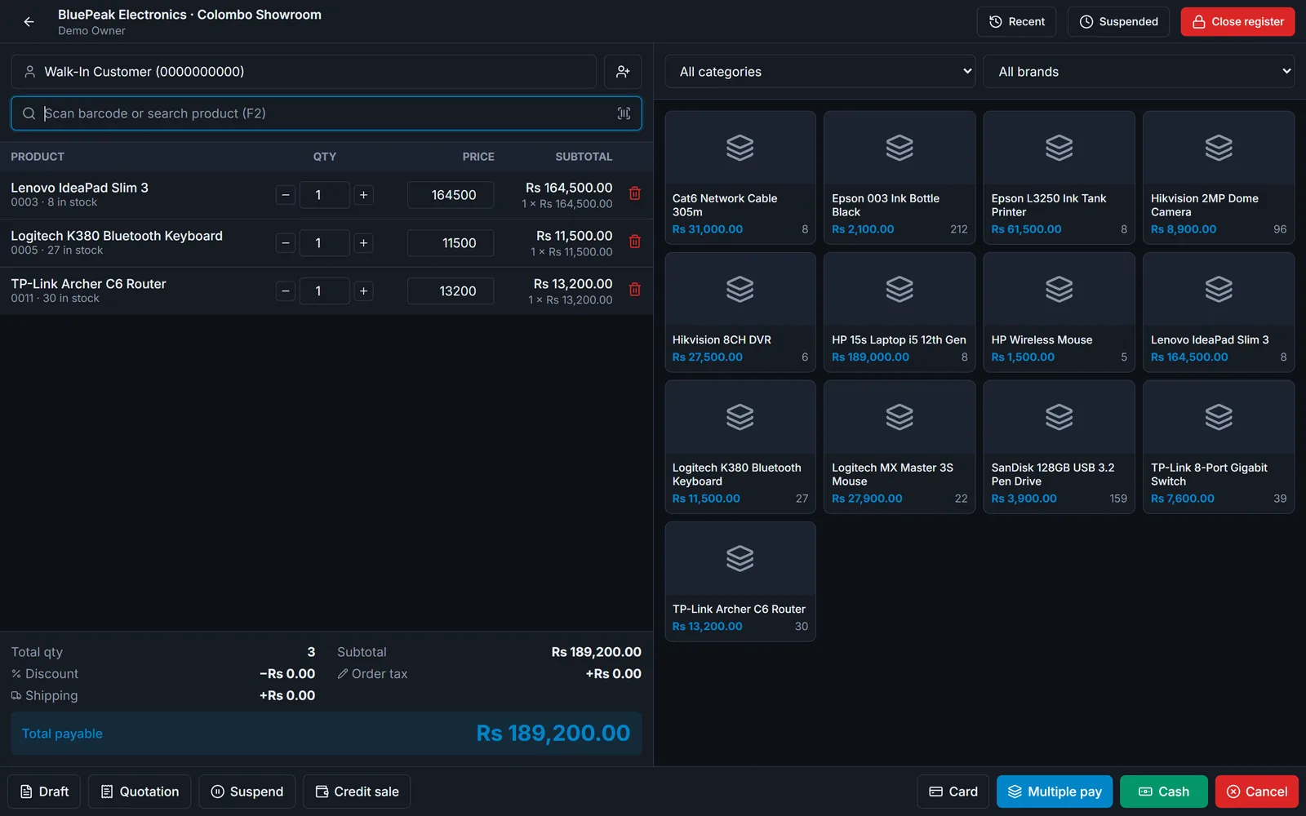View Suspended sales
Image resolution: width=1306 pixels, height=816 pixels.
[1118, 22]
